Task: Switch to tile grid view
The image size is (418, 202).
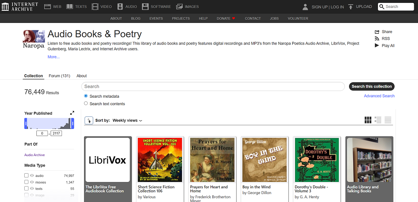Action: 368,120
